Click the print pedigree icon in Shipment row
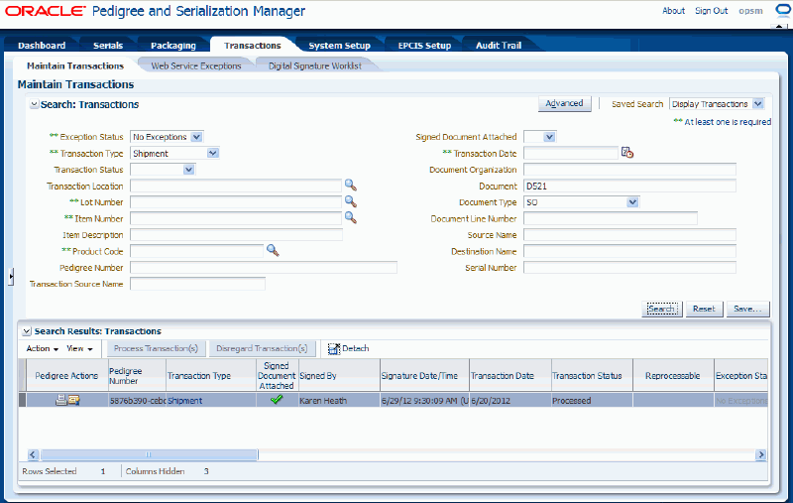Viewport: 793px width, 503px height. [61, 400]
